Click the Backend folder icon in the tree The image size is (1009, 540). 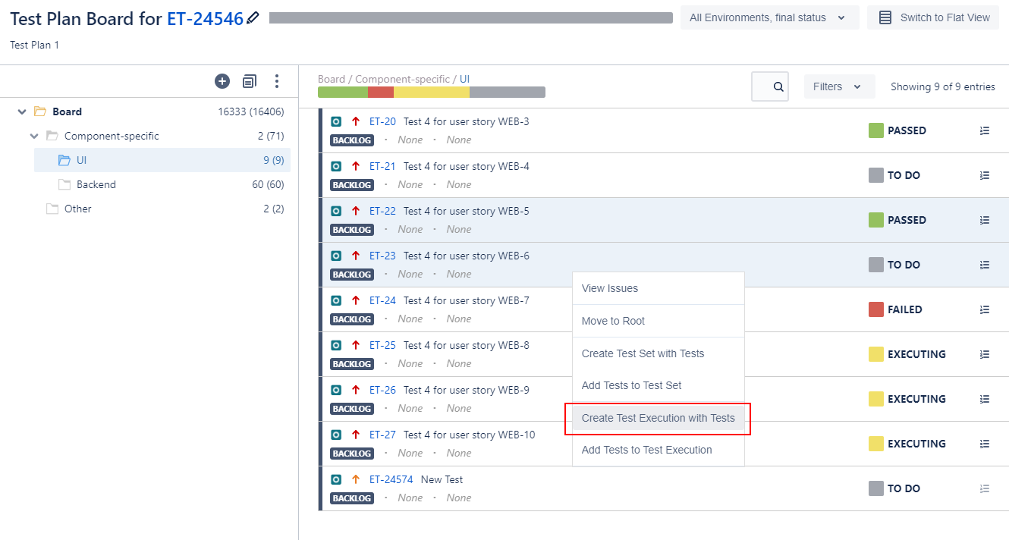[64, 184]
